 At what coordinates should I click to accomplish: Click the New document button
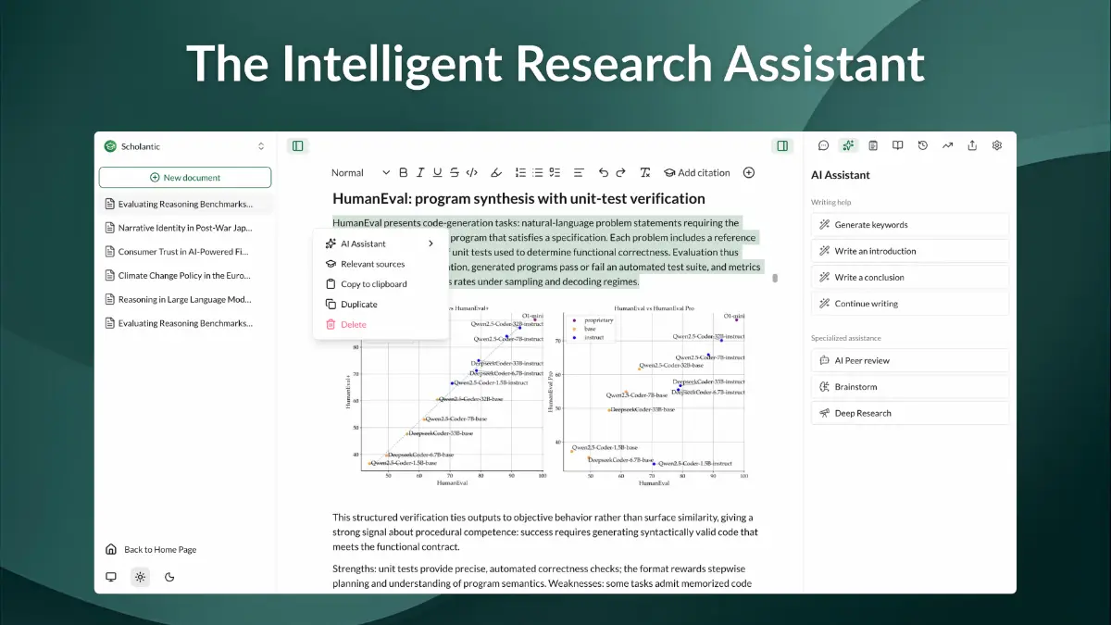click(185, 178)
